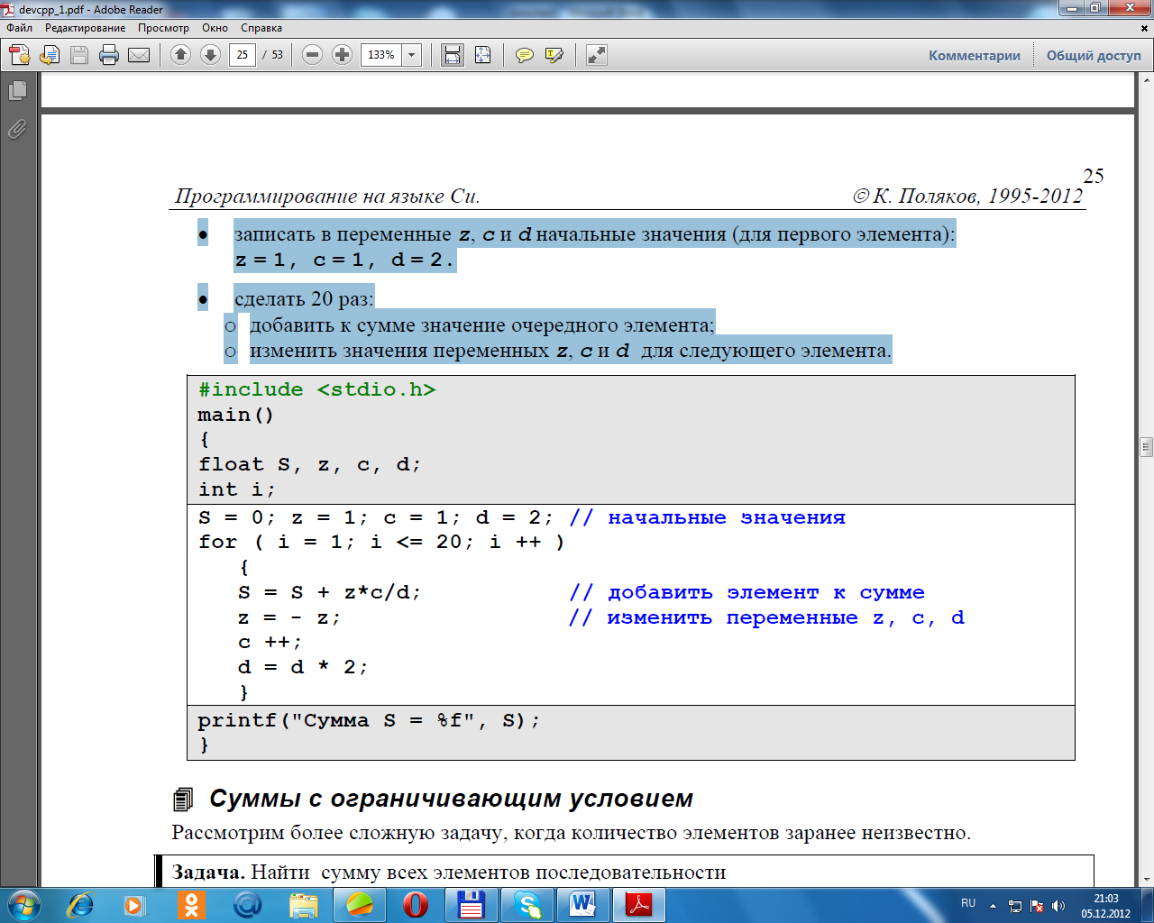The width and height of the screenshot is (1154, 923).
Task: Click the zoom in plus button
Action: (x=342, y=55)
